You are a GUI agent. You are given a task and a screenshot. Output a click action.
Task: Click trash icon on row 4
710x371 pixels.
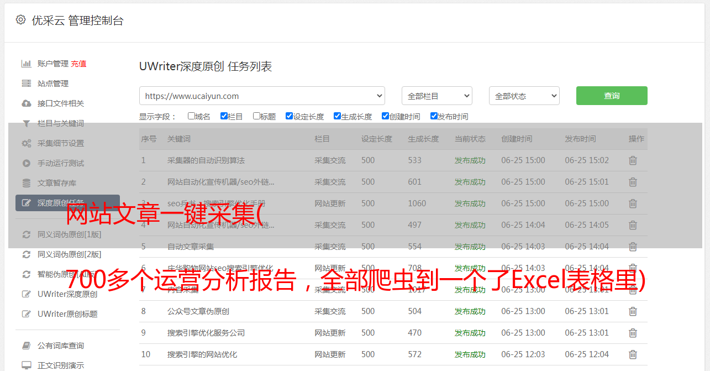click(633, 225)
